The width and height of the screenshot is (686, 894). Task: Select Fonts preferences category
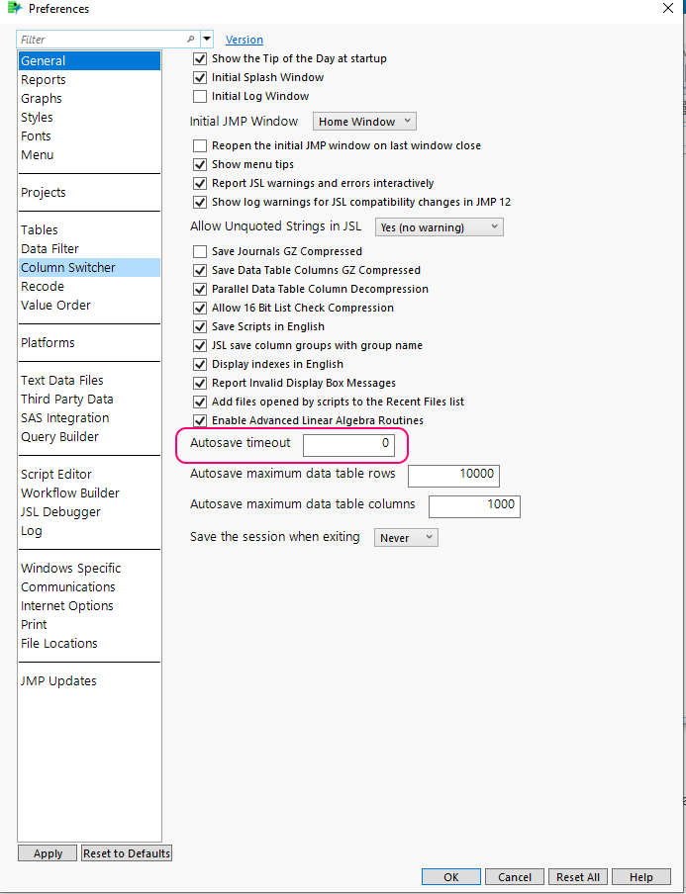(90, 136)
